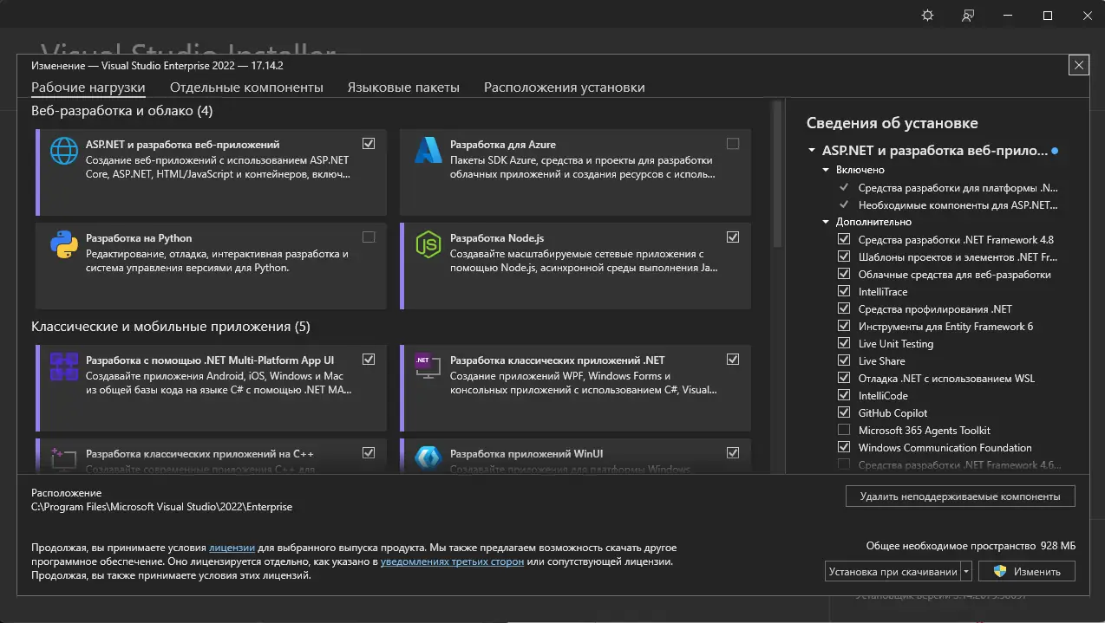The width and height of the screenshot is (1105, 623).
Task: Click the .NET Multi-Platform App UI icon
Action: point(64,367)
